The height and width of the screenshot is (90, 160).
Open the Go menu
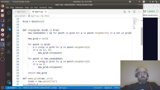tap(32, 7)
